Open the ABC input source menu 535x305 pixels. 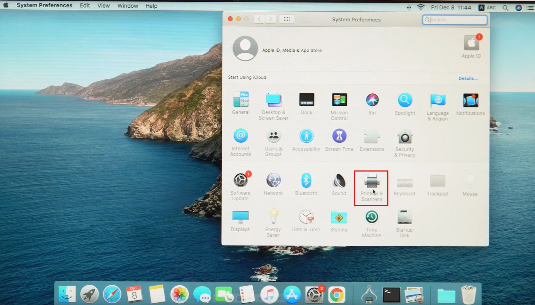pos(487,8)
